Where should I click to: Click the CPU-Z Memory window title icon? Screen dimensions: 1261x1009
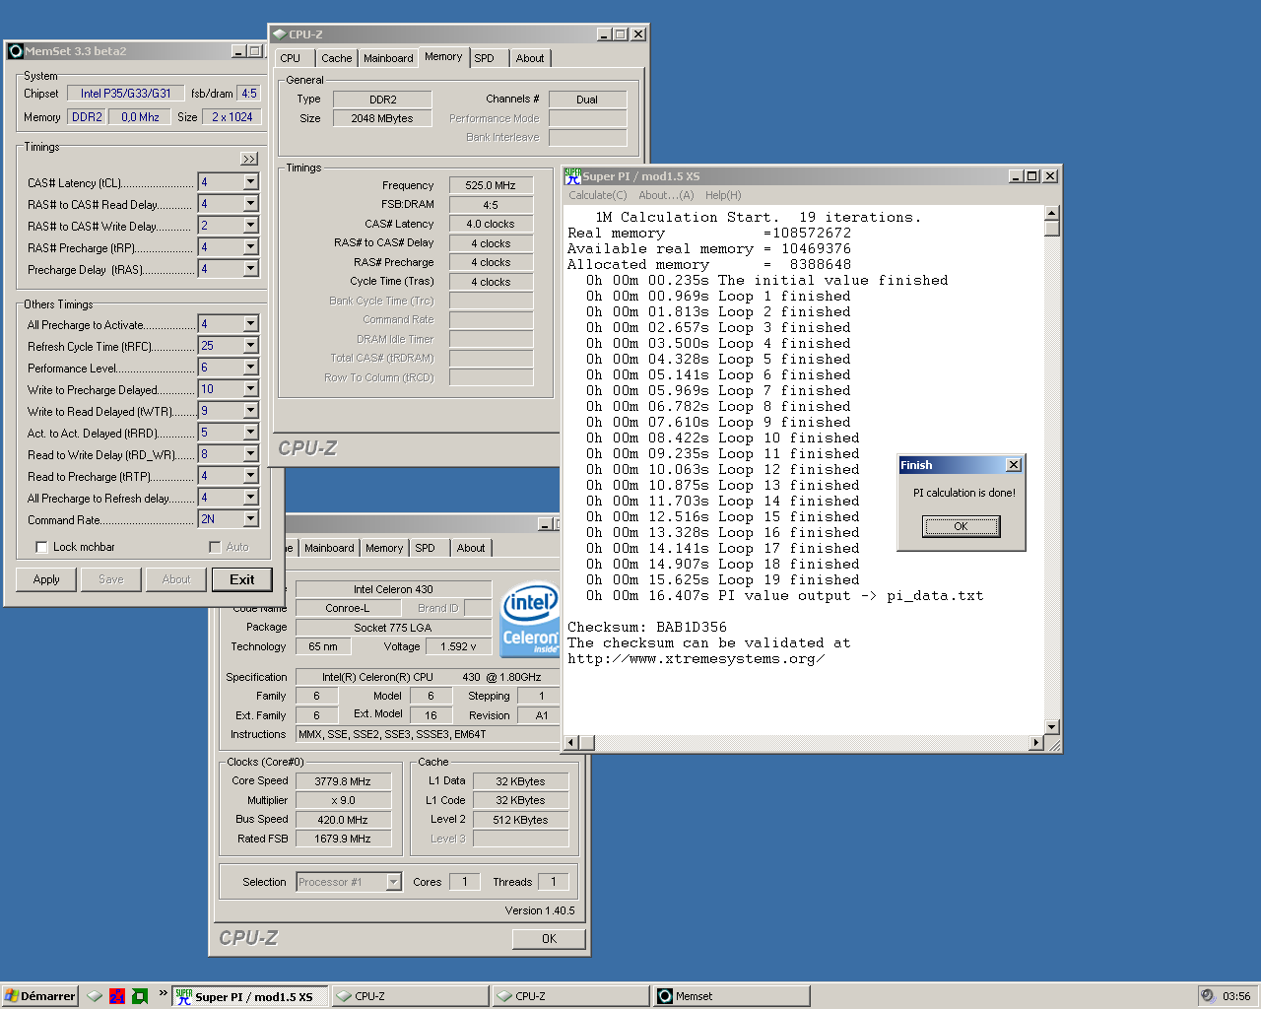[280, 34]
